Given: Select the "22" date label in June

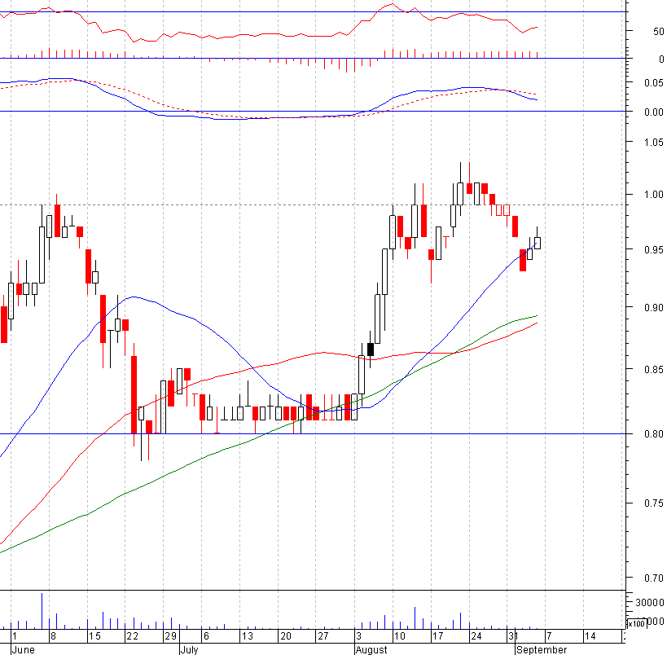Looking at the screenshot, I should click(x=132, y=636).
